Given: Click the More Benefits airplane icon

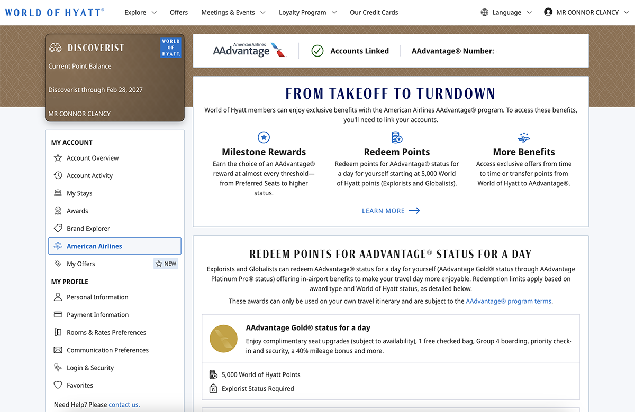Looking at the screenshot, I should click(524, 137).
